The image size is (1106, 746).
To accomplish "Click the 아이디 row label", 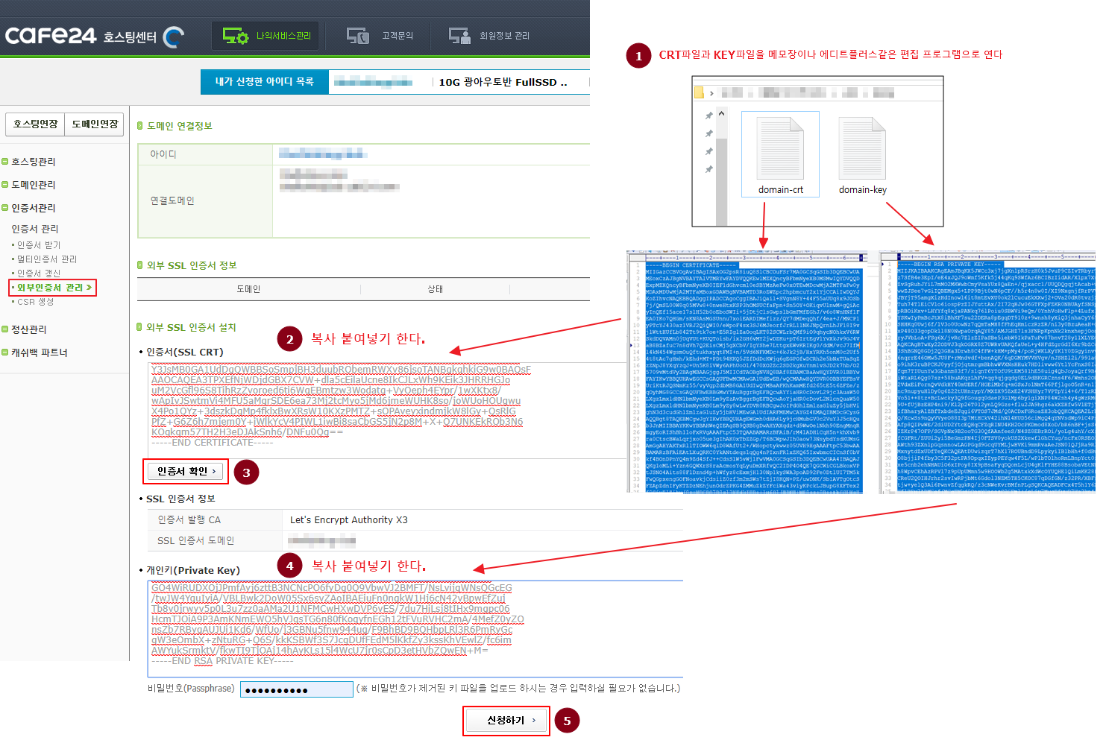I will (163, 154).
